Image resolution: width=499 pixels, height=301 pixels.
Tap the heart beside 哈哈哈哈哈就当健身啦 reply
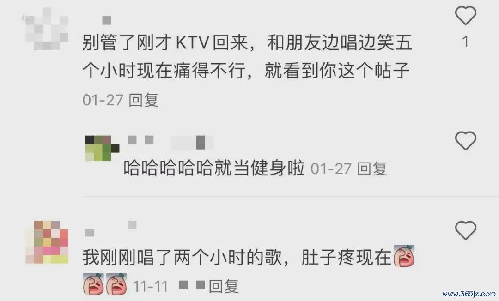(x=466, y=140)
